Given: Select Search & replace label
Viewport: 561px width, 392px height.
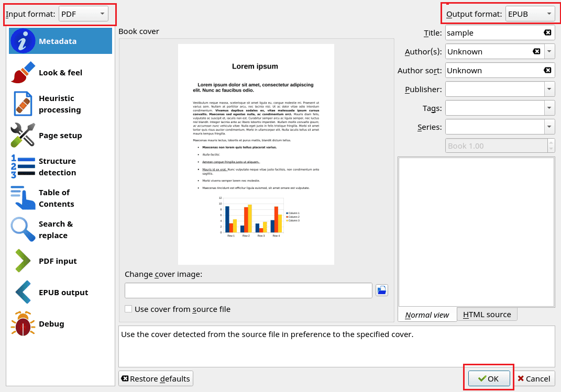Looking at the screenshot, I should 56,230.
